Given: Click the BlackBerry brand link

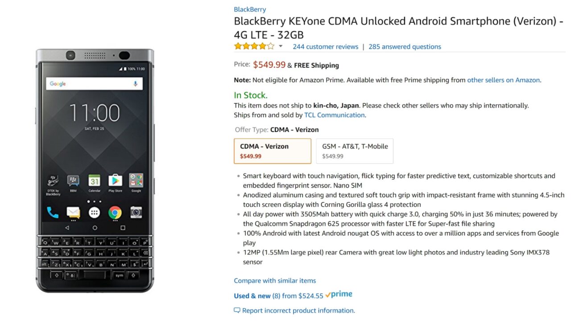Looking at the screenshot, I should point(250,9).
